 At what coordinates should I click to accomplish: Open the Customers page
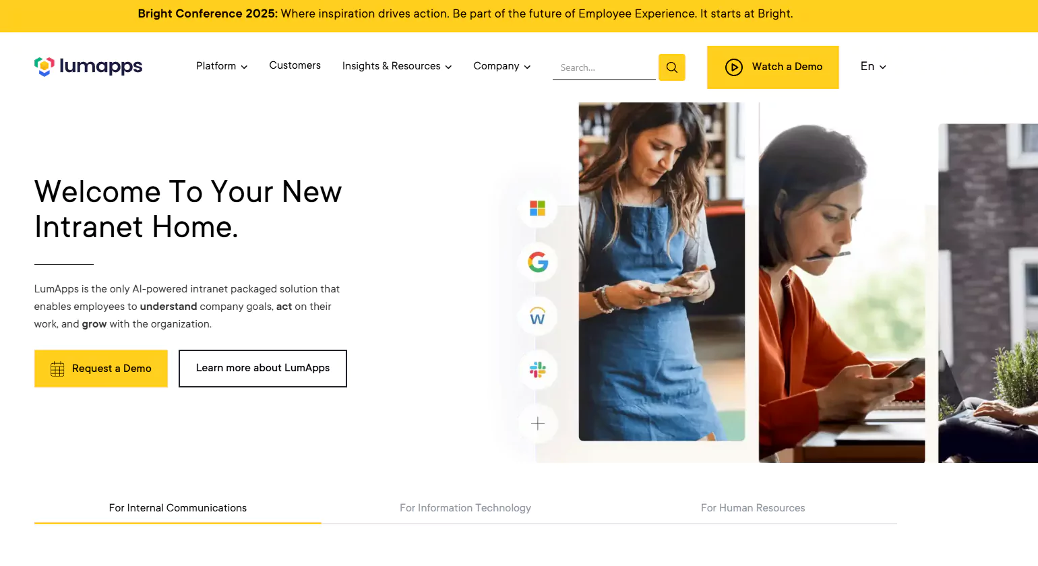pyautogui.click(x=295, y=65)
